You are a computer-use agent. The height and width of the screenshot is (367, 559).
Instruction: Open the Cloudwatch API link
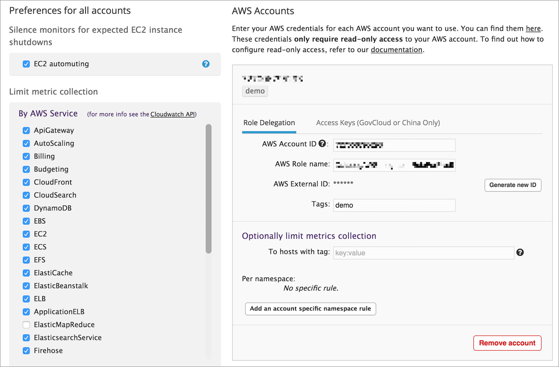(x=173, y=114)
